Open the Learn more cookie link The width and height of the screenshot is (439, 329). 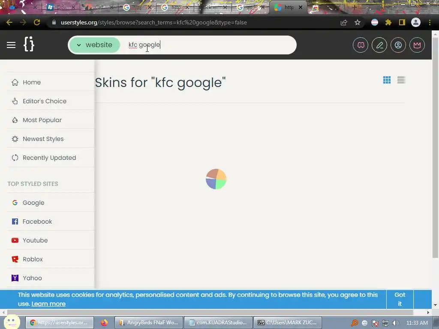(48, 304)
